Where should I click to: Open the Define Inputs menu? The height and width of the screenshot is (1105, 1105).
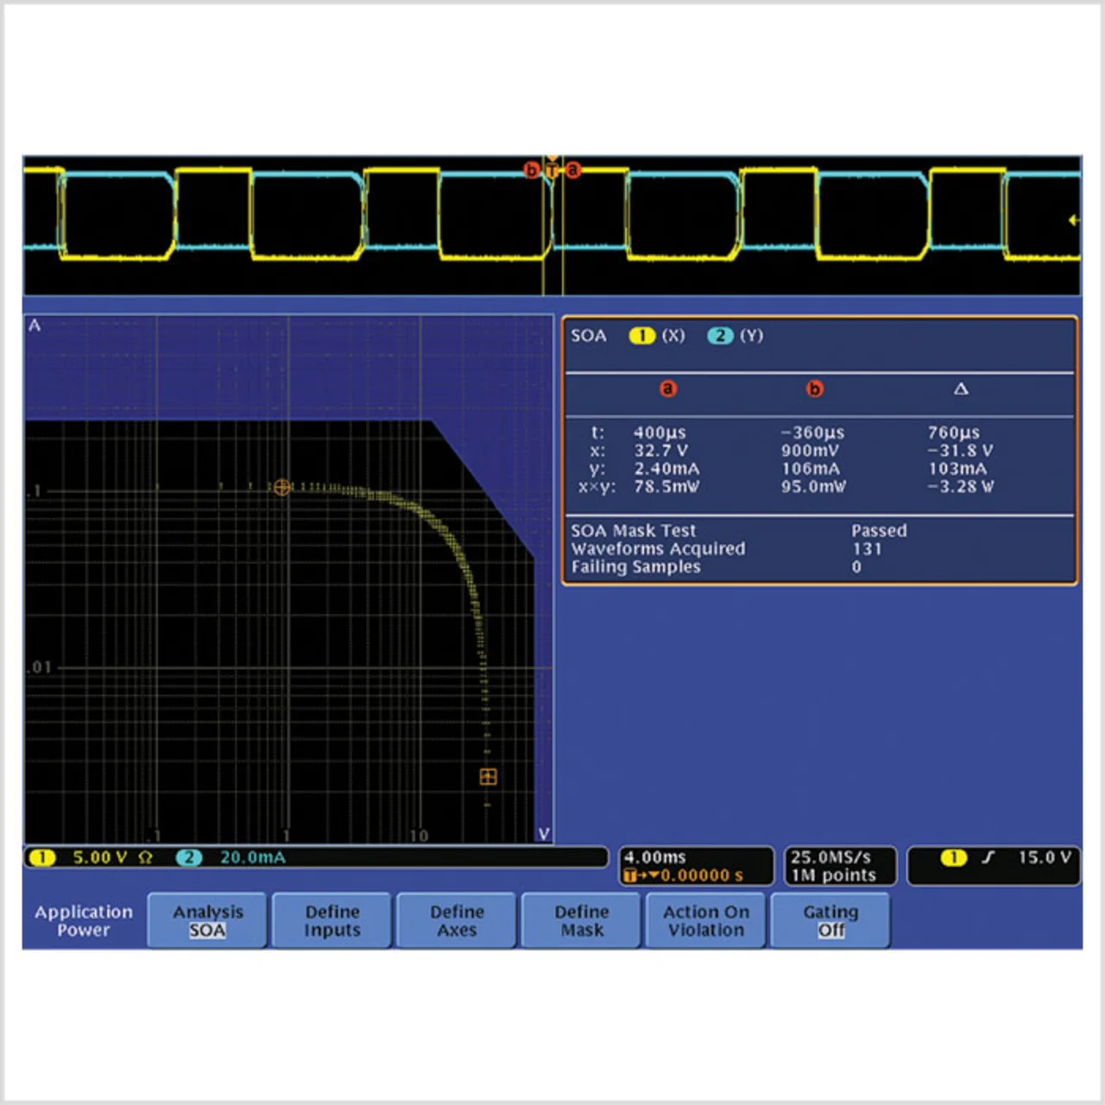coord(332,921)
